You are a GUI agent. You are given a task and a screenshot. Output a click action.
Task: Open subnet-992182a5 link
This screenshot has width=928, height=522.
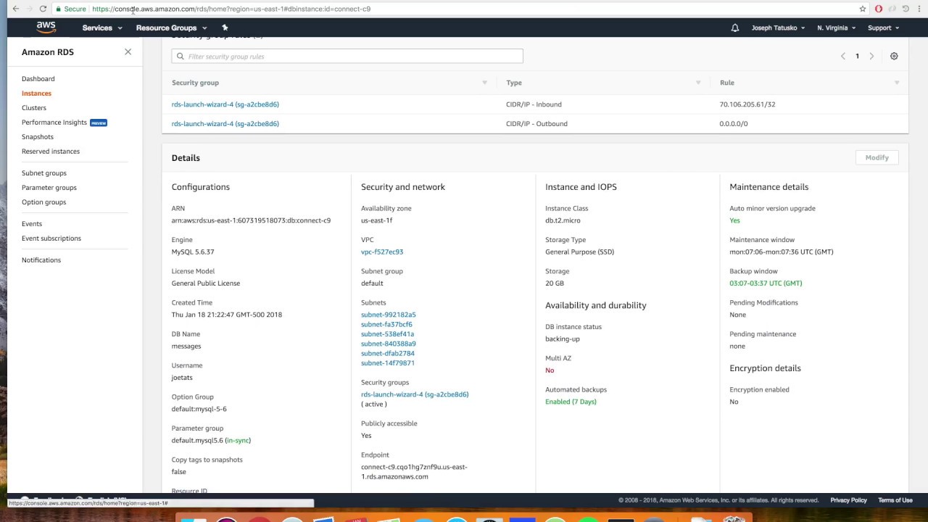click(x=389, y=315)
